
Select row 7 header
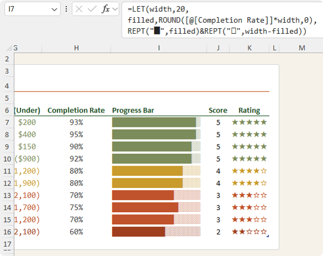7,122
